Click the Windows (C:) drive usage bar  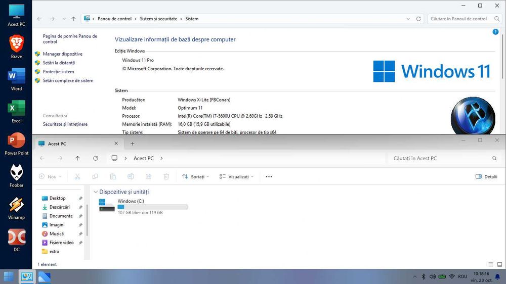click(152, 207)
